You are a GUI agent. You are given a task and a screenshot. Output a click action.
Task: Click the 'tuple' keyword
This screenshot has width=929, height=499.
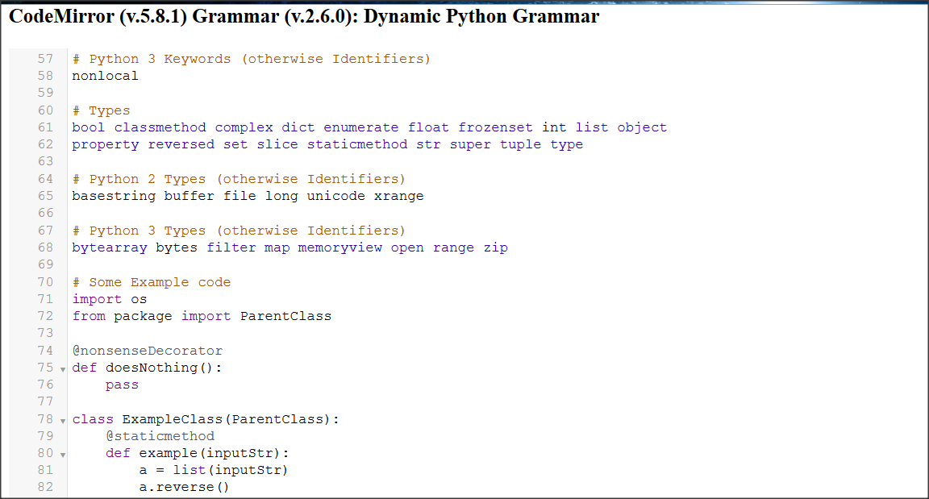521,145
